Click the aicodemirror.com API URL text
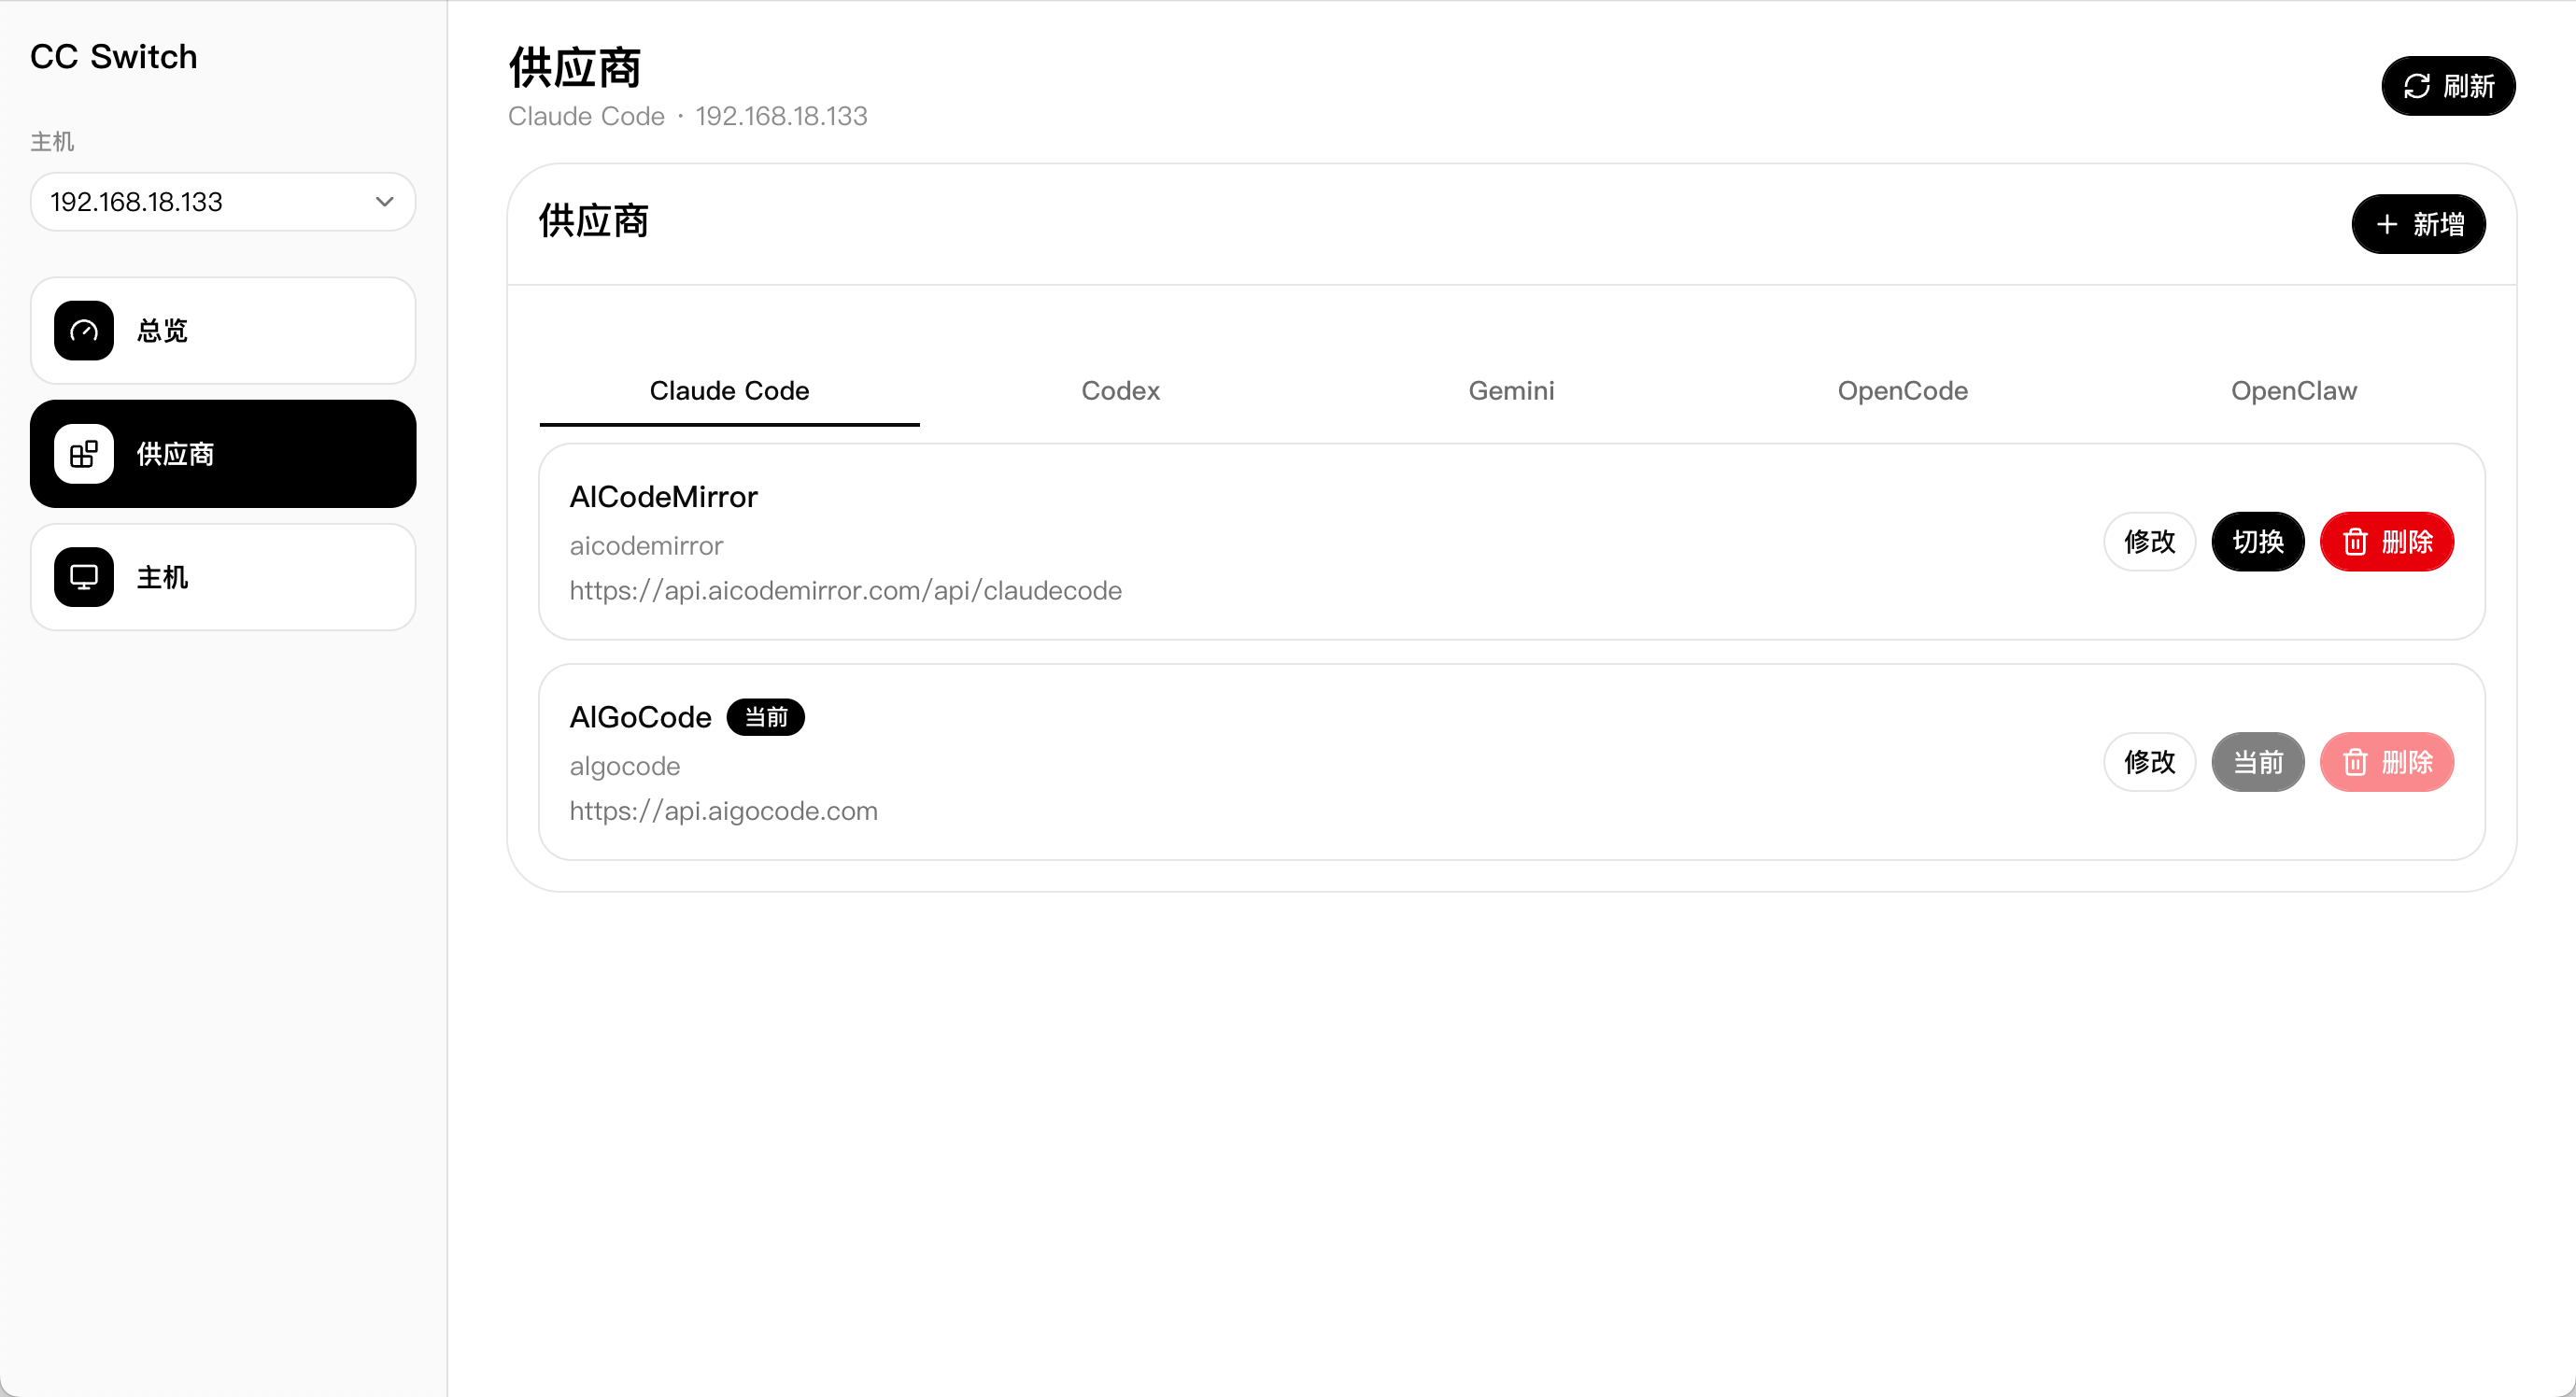This screenshot has width=2576, height=1397. pos(845,591)
